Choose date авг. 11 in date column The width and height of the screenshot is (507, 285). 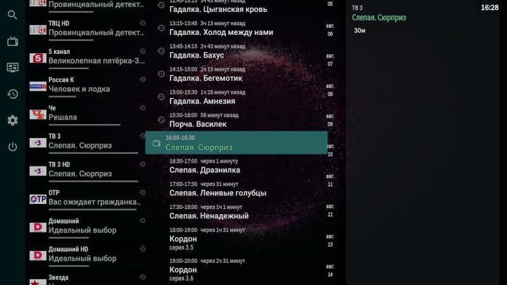330,180
